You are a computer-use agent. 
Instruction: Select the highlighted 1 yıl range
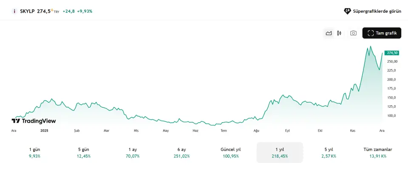(x=280, y=152)
